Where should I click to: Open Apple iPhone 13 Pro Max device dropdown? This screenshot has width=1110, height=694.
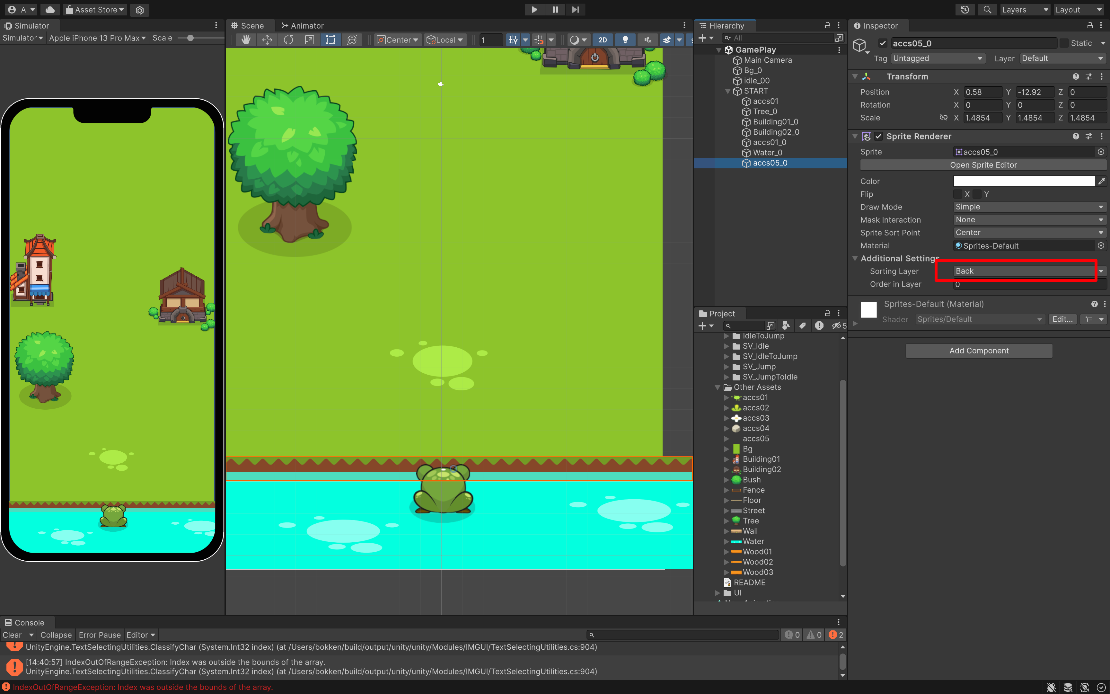[x=97, y=38]
